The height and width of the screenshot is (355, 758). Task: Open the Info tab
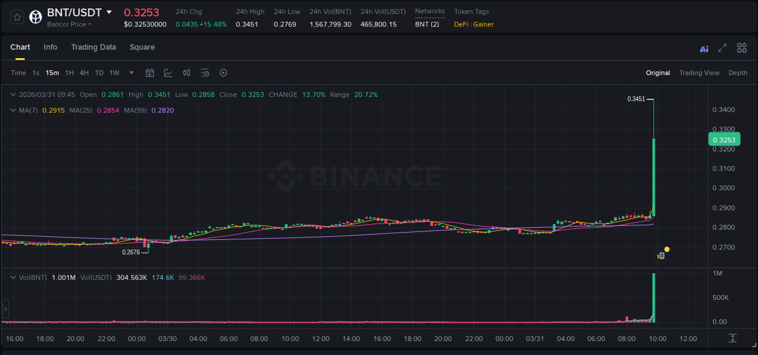tap(50, 47)
